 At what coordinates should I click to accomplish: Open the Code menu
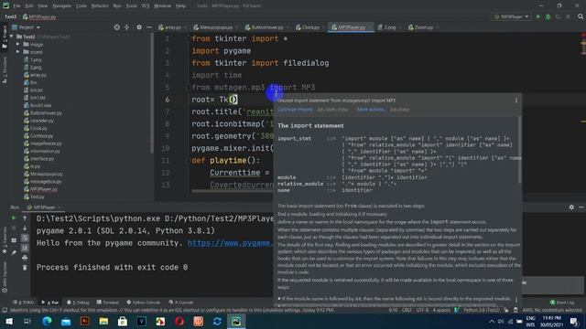(81, 6)
